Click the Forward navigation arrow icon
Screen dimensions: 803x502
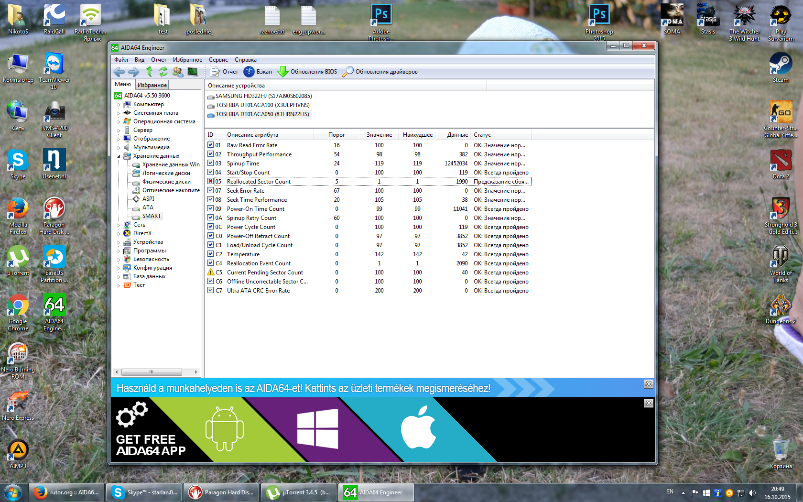pyautogui.click(x=134, y=72)
